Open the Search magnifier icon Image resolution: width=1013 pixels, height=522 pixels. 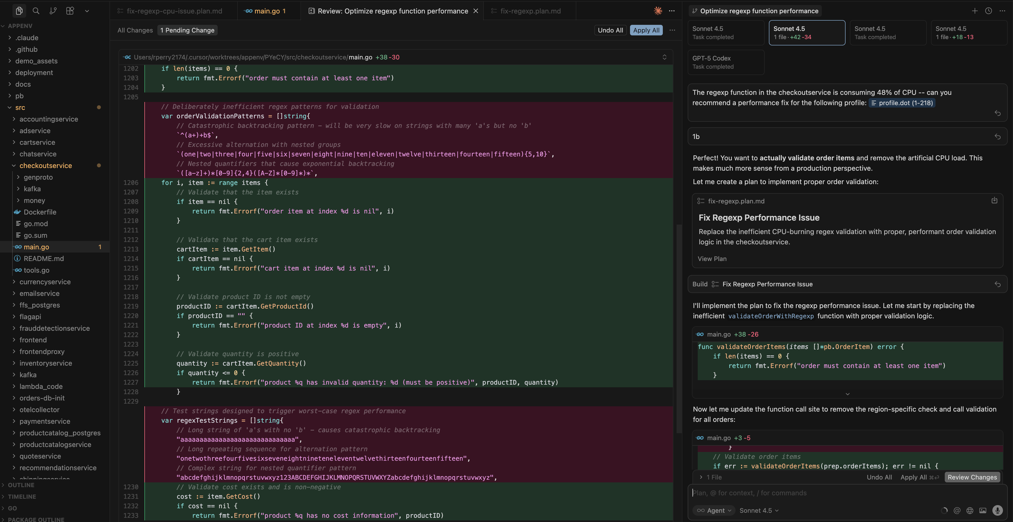tap(36, 11)
